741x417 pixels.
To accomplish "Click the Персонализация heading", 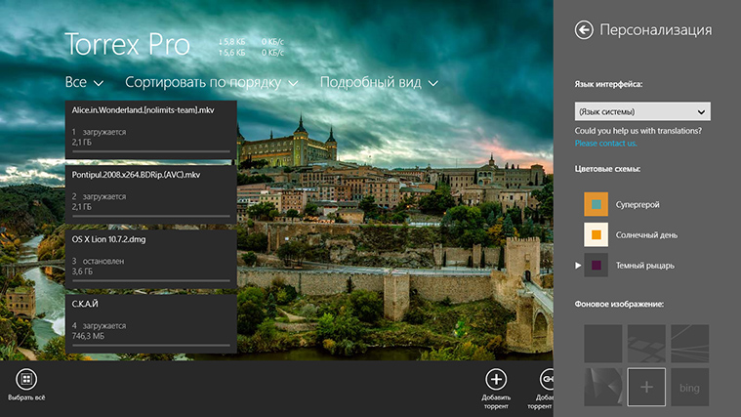I will pos(655,29).
